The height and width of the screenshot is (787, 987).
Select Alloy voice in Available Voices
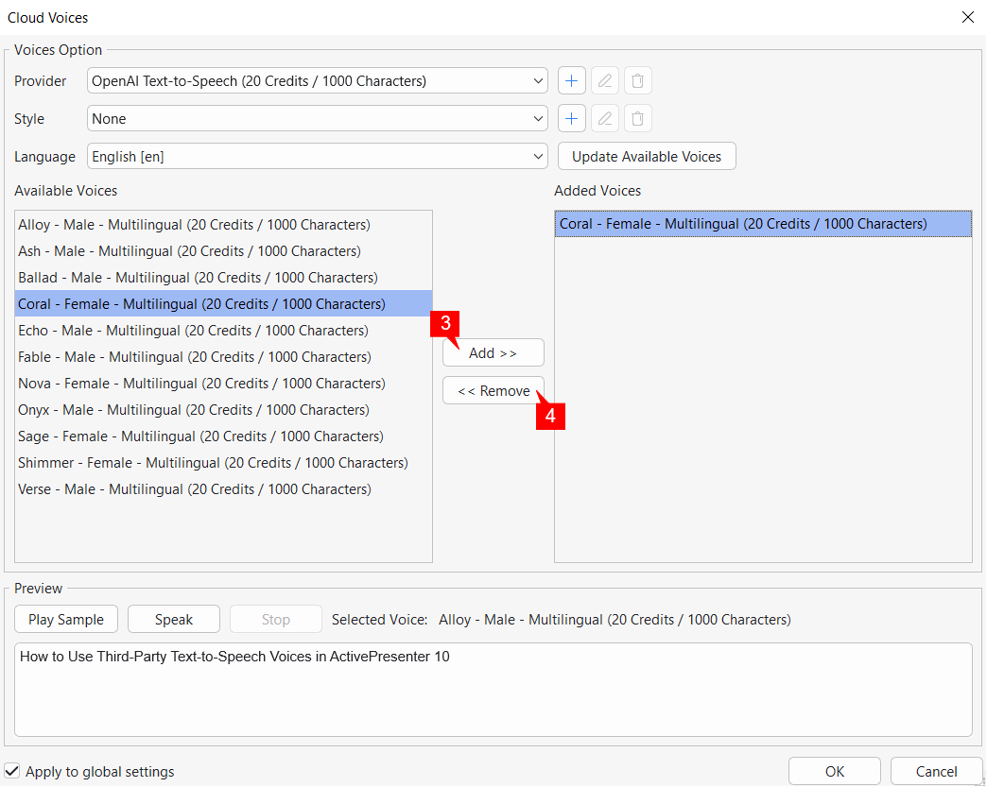[x=194, y=225]
